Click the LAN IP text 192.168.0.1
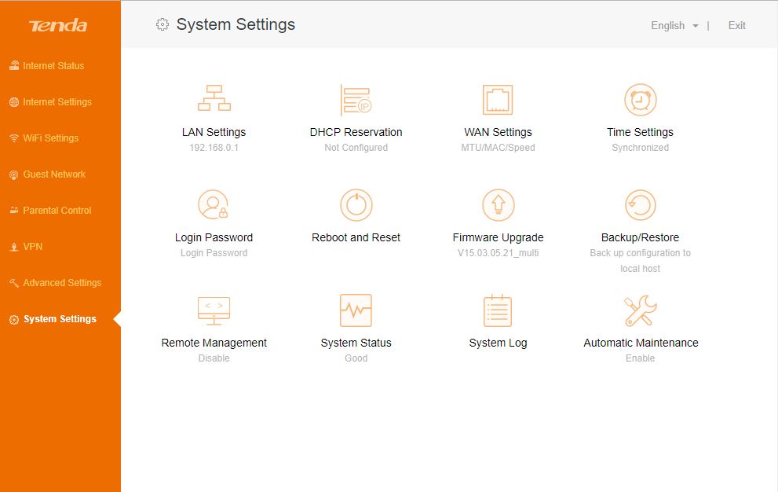778x492 pixels. pyautogui.click(x=214, y=148)
